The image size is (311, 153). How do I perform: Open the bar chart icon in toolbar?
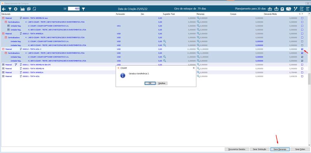[23, 9]
